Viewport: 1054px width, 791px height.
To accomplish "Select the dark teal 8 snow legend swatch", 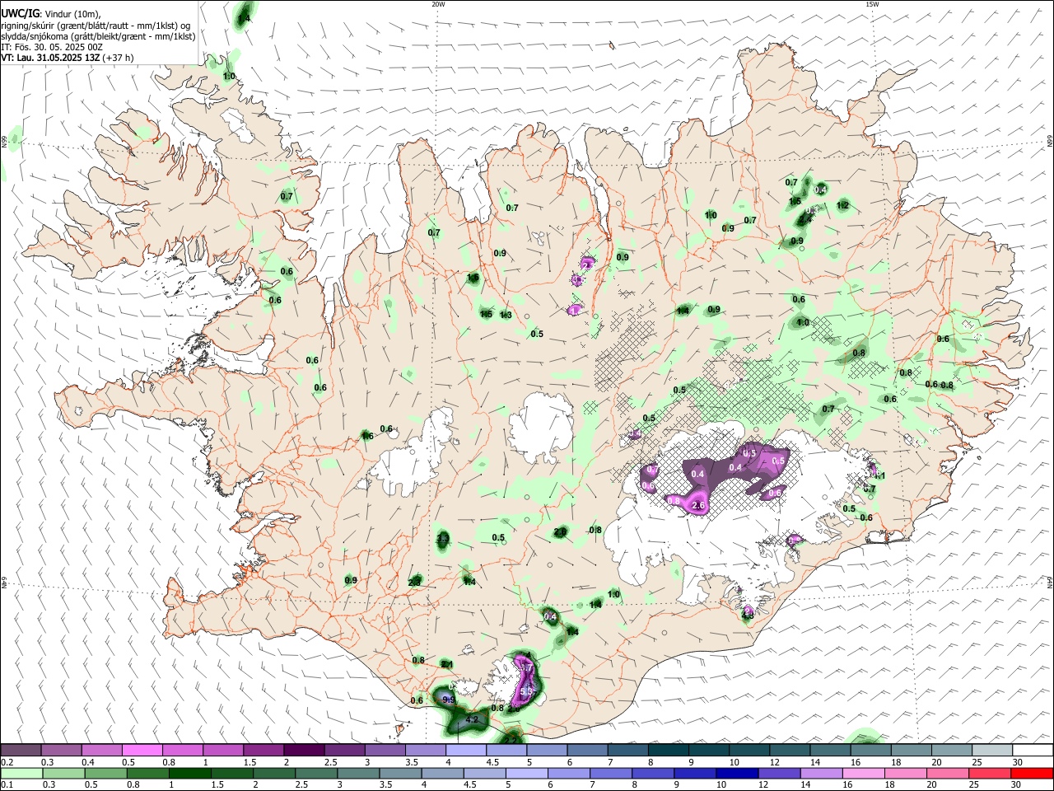I will 669,751.
